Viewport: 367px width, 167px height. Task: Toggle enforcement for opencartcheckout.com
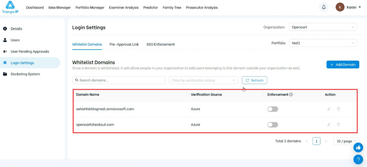tap(272, 125)
